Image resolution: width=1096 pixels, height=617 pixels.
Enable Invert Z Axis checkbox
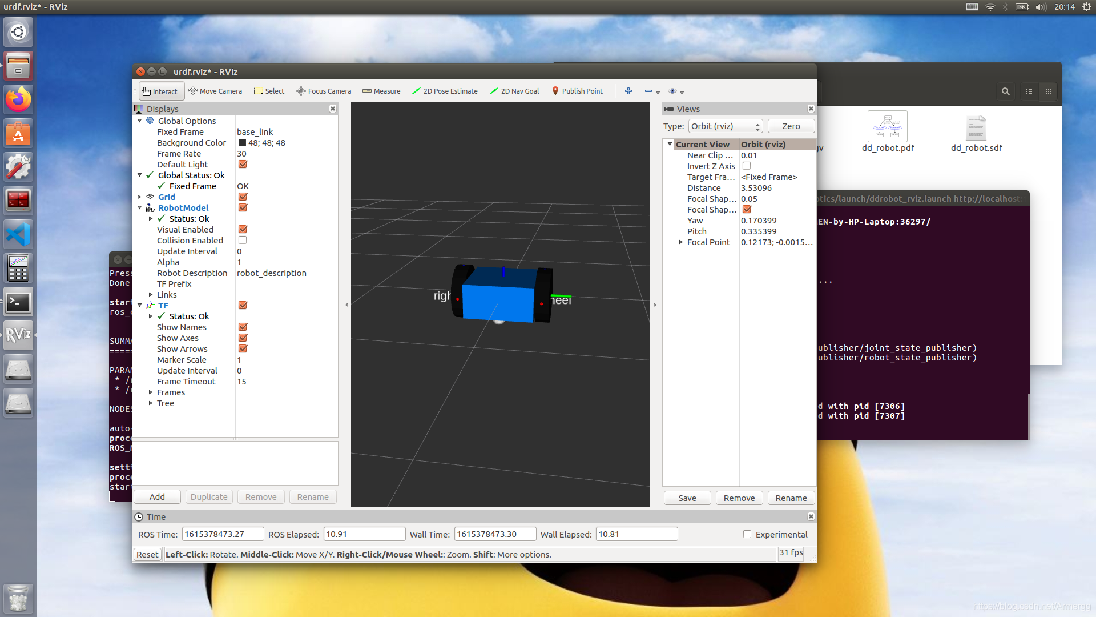pos(747,166)
